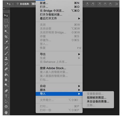123x117 pixels.
Task: Click distribute left edges icon
Action: [116, 4]
